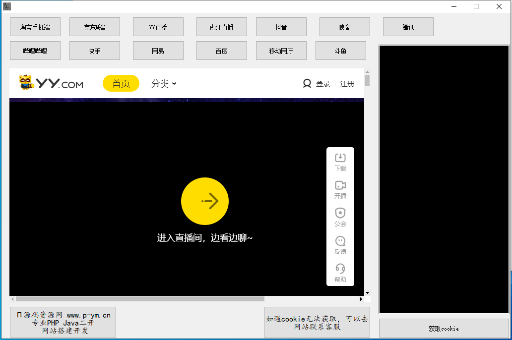Open the 帮助 headset help icon
Screen dimensions: 512x340
(340, 273)
